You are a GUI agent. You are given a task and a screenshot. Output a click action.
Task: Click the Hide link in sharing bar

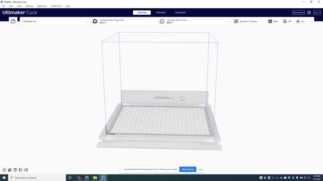tap(200, 169)
